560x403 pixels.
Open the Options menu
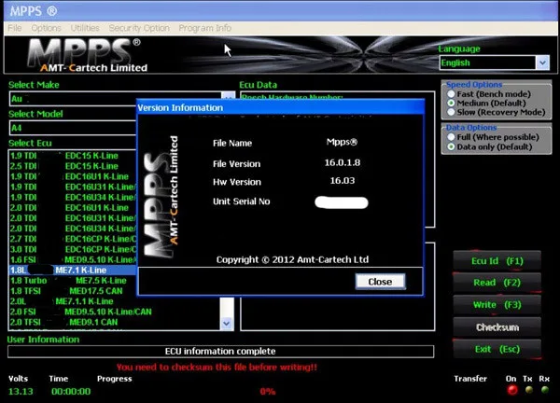tap(46, 28)
